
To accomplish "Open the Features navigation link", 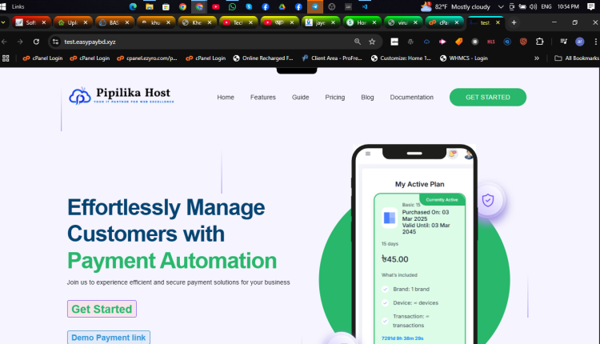I will (263, 97).
